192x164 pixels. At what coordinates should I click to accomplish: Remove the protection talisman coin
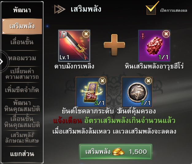[148, 81]
